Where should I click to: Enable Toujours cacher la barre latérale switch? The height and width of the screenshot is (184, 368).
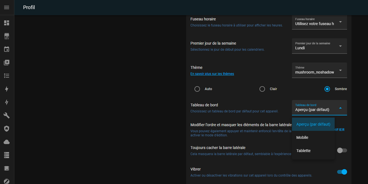[342, 150]
